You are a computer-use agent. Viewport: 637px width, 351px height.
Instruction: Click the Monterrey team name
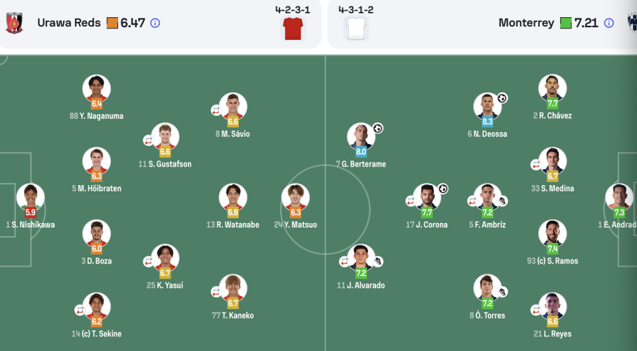click(526, 23)
